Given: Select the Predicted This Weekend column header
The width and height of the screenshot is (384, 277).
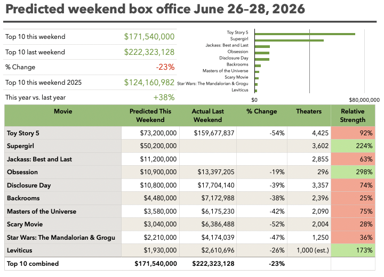Looking at the screenshot, I should click(x=150, y=116).
